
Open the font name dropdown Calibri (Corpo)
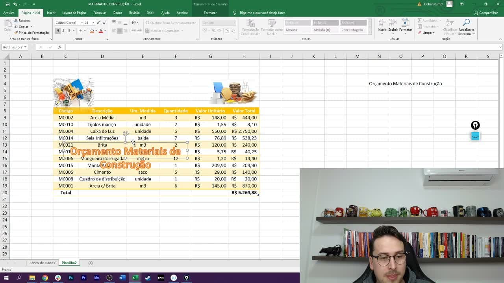(82, 23)
